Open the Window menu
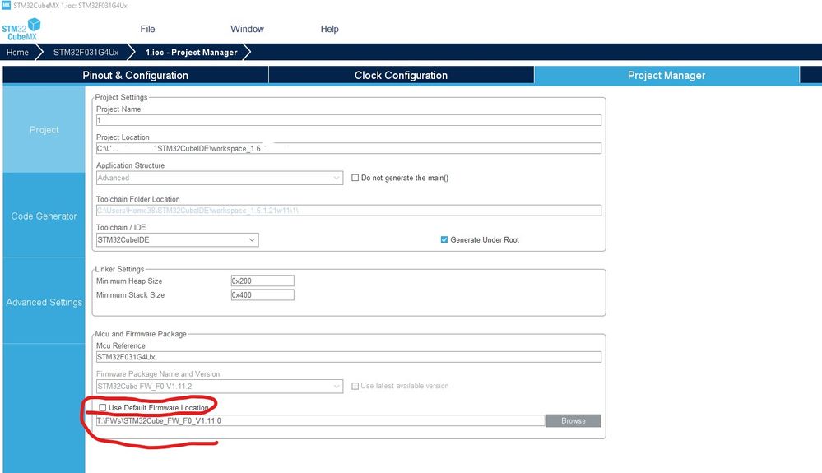The width and height of the screenshot is (822, 473). (x=247, y=30)
